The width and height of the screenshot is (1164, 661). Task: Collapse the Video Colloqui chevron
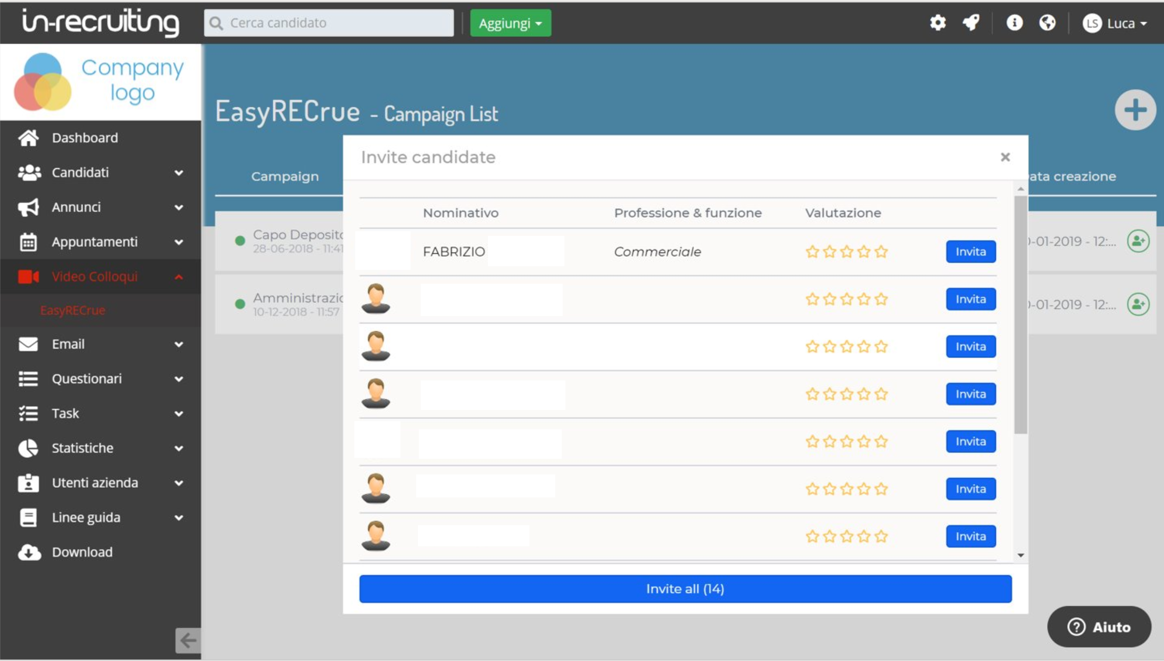coord(179,277)
